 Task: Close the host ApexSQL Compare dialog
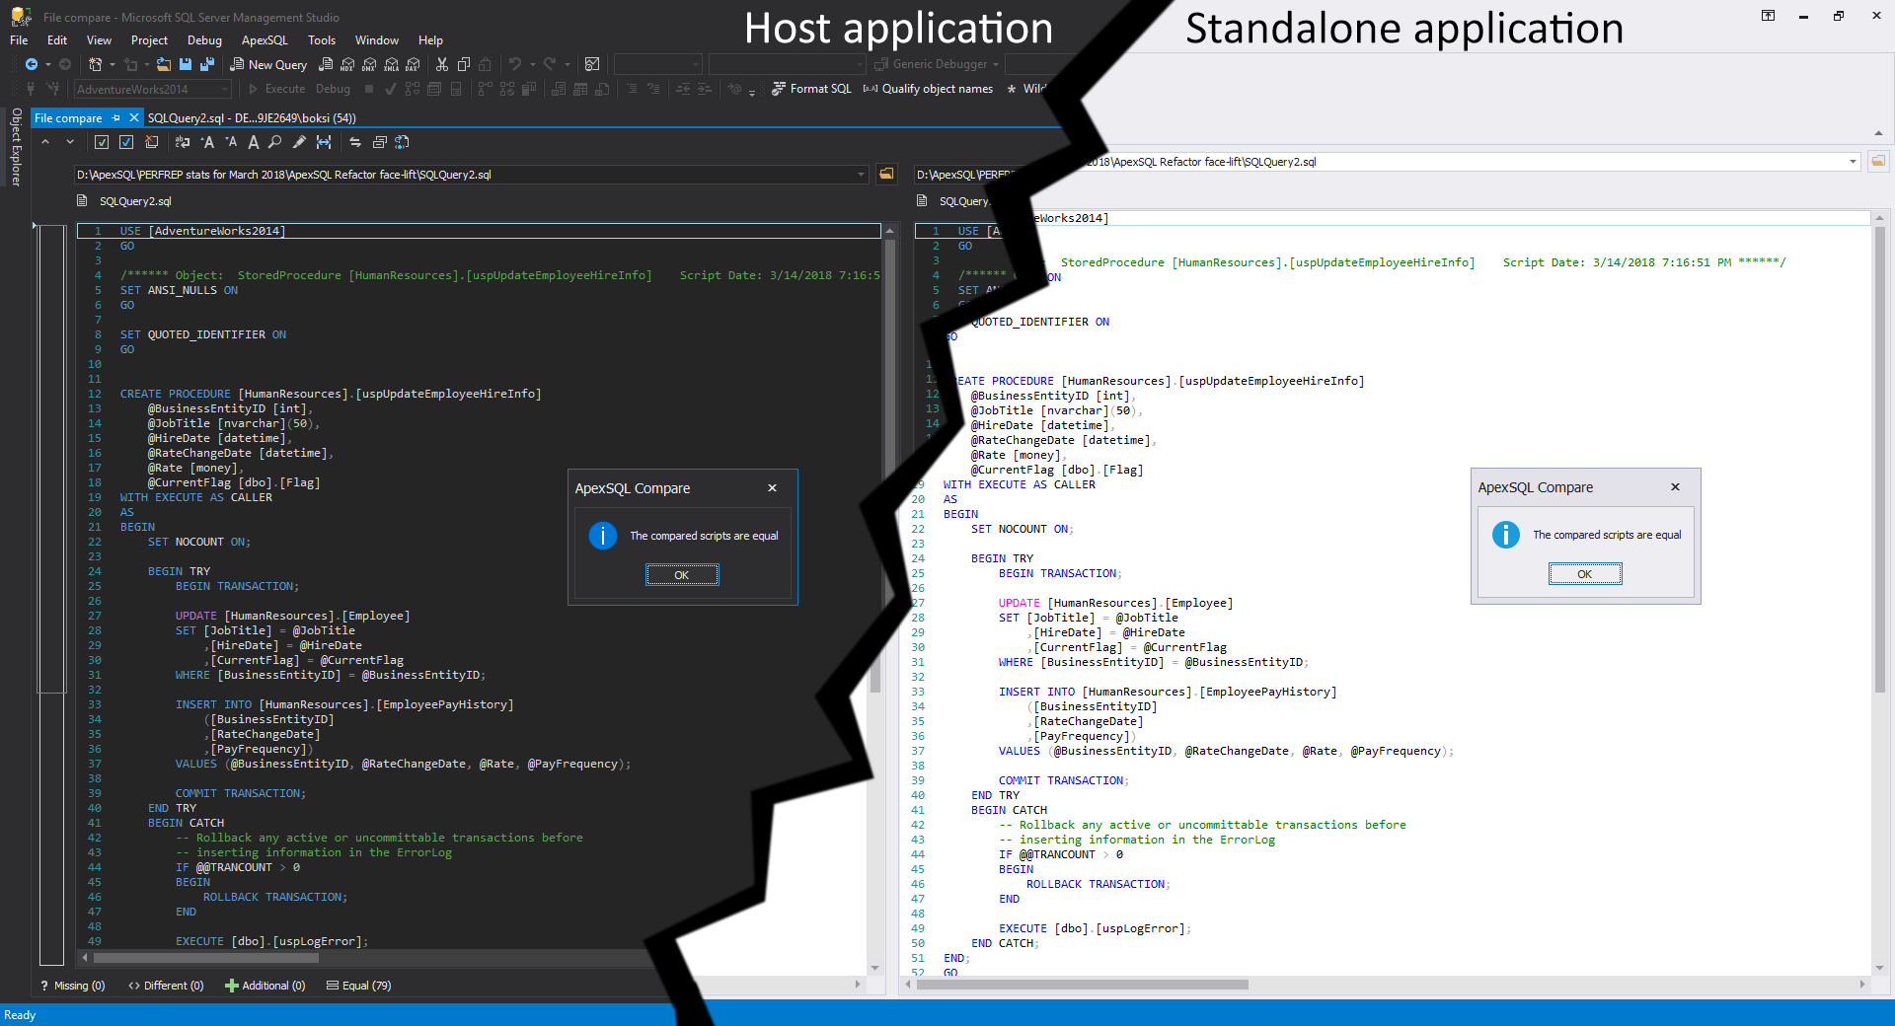[773, 487]
